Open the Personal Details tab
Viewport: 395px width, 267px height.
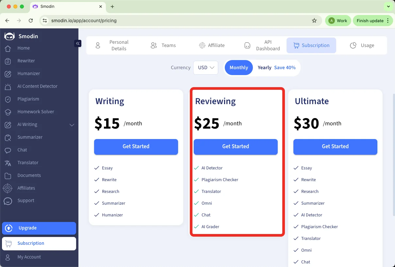112,45
